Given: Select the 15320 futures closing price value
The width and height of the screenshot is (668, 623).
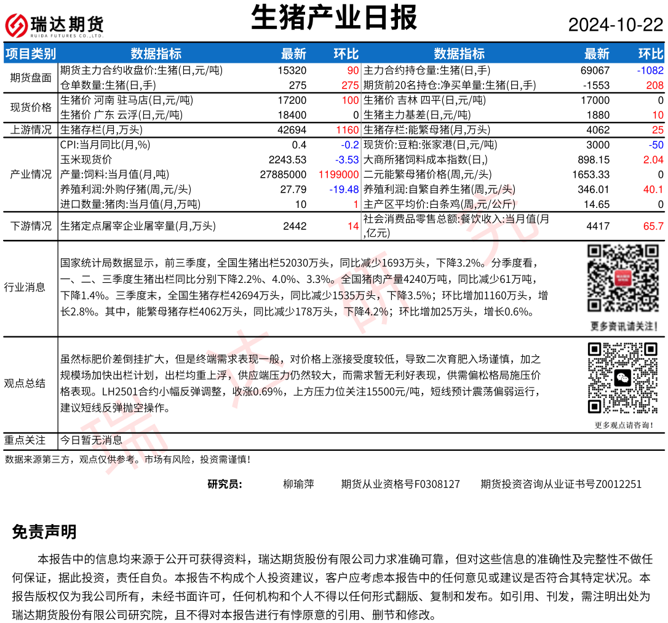Looking at the screenshot, I should 292,71.
